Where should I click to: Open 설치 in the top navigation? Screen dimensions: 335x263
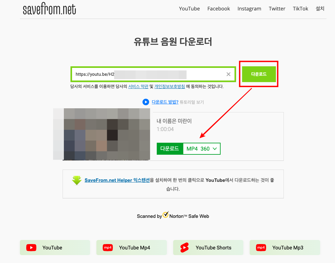(x=320, y=9)
